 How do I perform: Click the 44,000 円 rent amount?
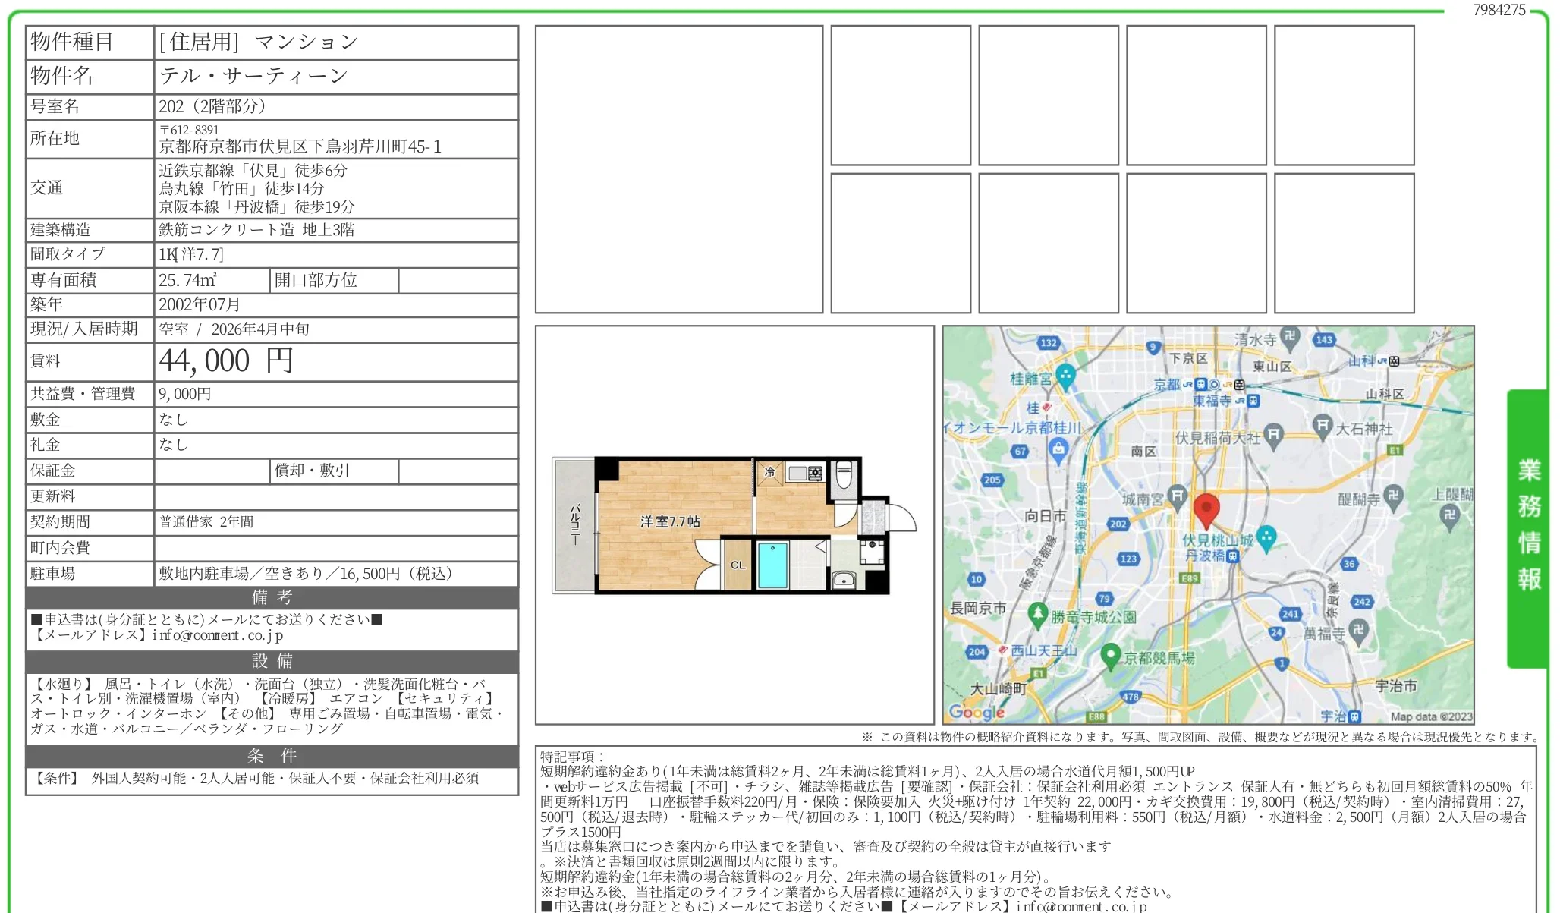[x=225, y=361]
